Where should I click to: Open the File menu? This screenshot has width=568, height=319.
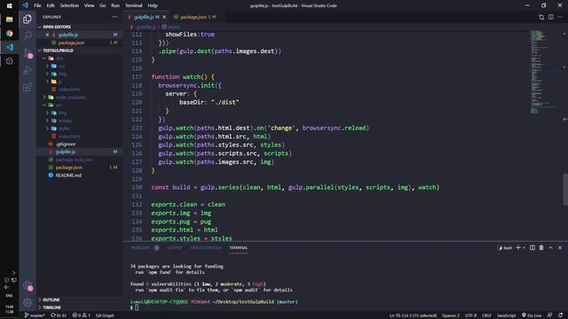37,5
